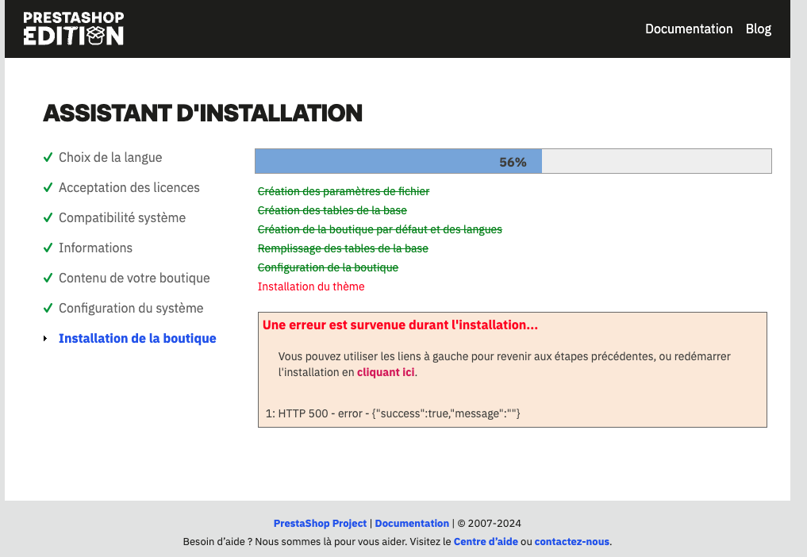Open the Blog link in header

(758, 29)
